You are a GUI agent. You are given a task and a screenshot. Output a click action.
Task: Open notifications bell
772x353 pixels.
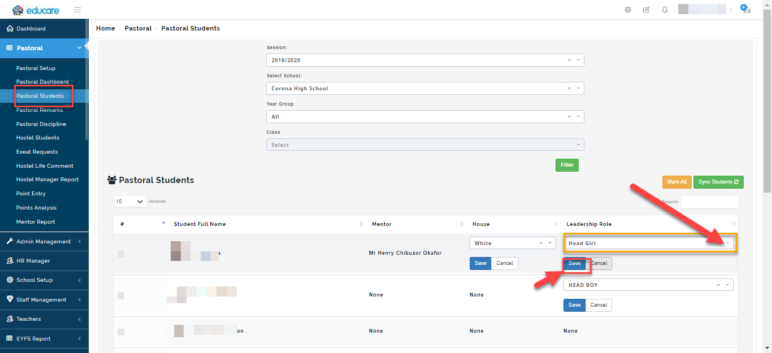[665, 10]
